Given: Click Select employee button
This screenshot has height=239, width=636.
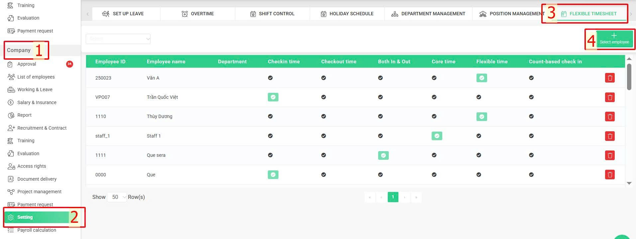Looking at the screenshot, I should [614, 39].
